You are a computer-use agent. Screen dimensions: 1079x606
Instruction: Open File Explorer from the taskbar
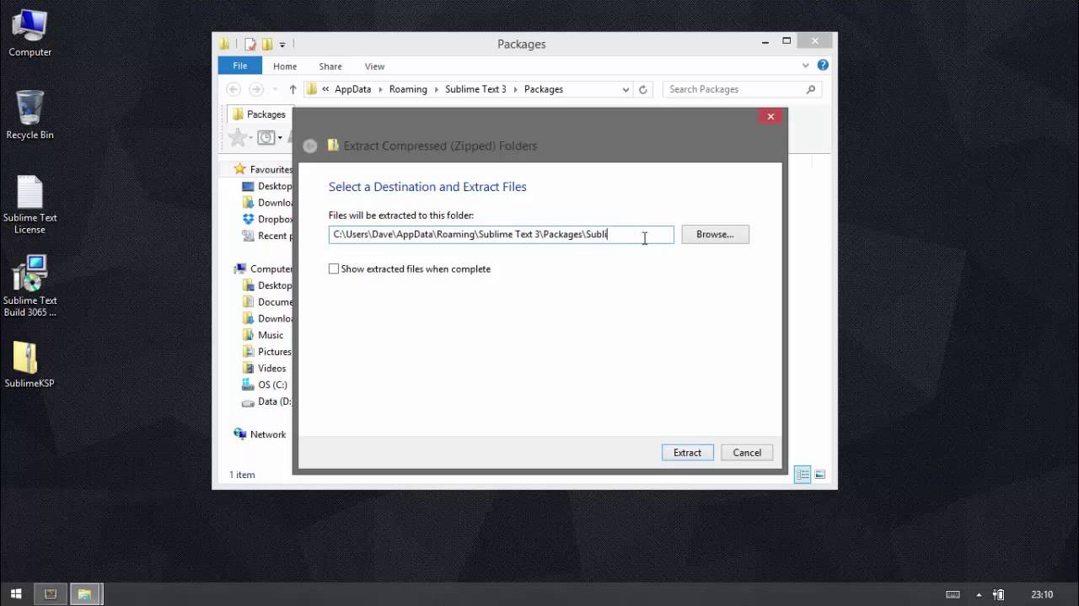point(84,594)
